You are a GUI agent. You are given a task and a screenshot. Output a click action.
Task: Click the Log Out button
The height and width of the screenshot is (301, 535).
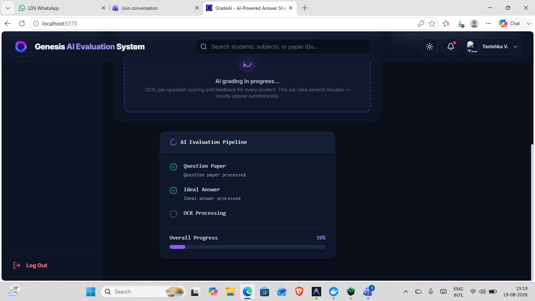pyautogui.click(x=30, y=265)
